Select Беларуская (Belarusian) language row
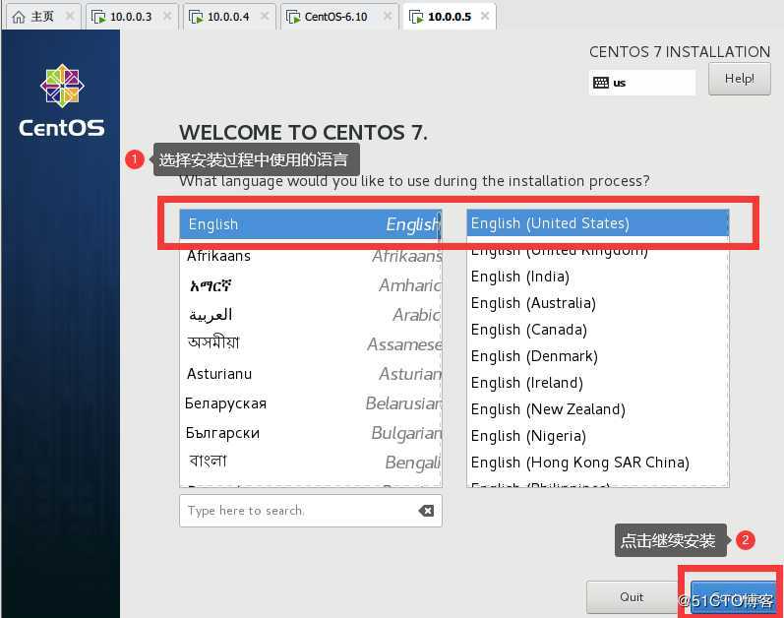 (x=310, y=403)
